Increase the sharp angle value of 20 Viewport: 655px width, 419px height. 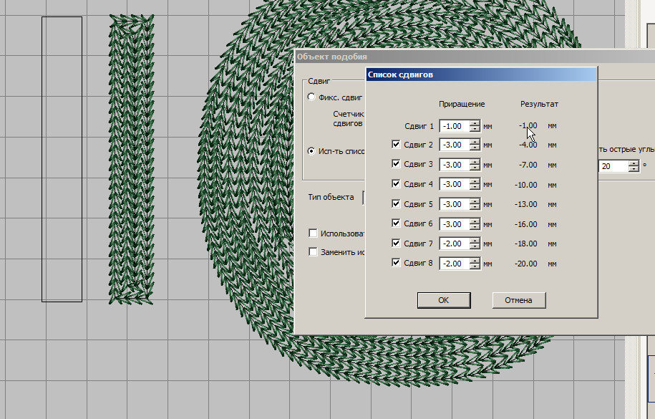point(633,163)
